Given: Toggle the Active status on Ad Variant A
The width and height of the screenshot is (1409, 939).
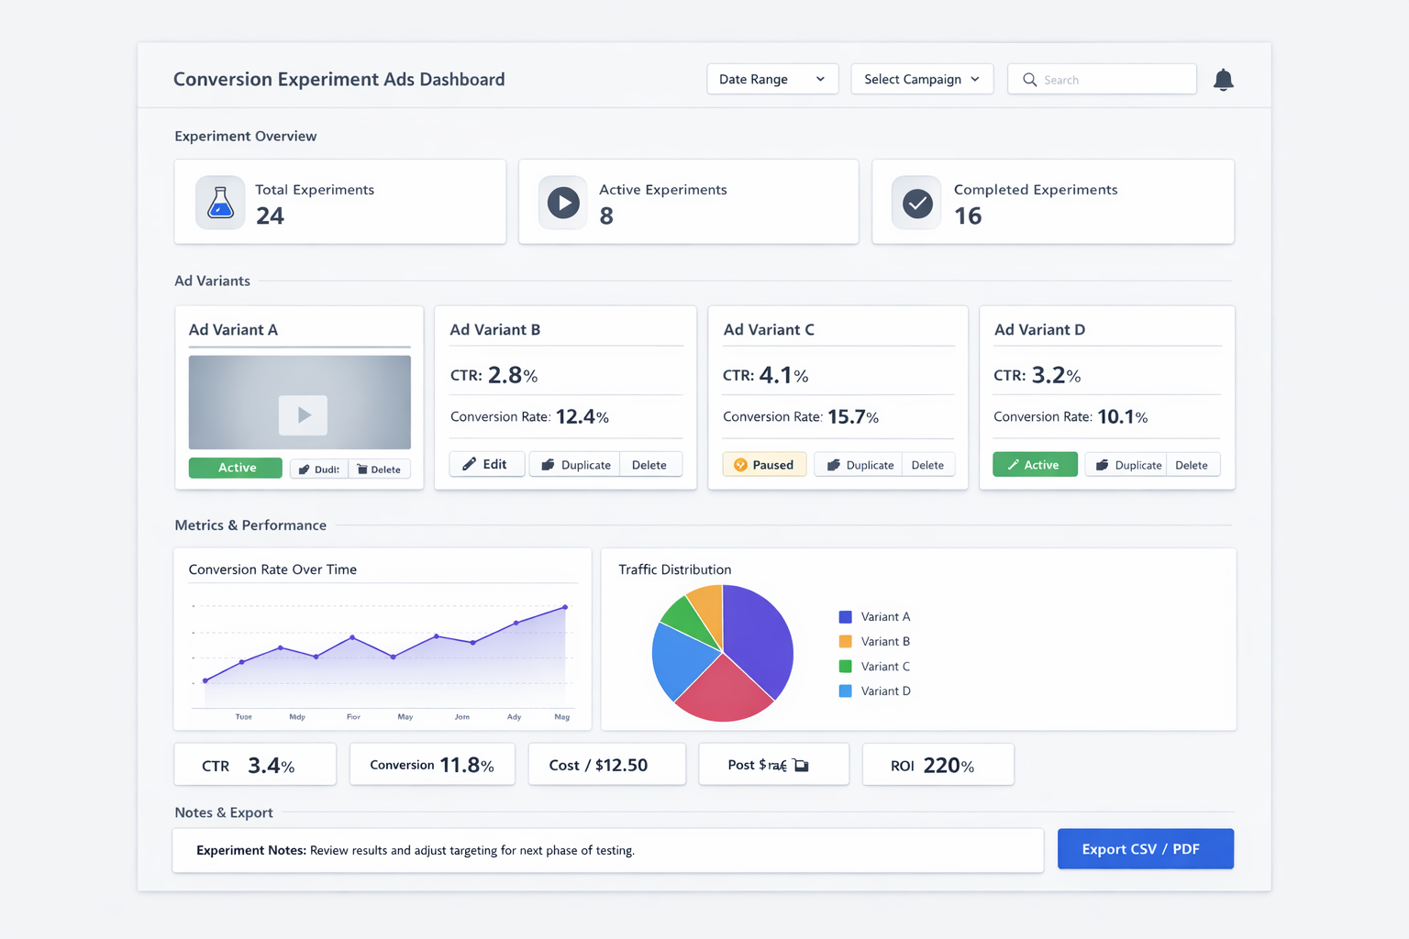Looking at the screenshot, I should click(236, 468).
